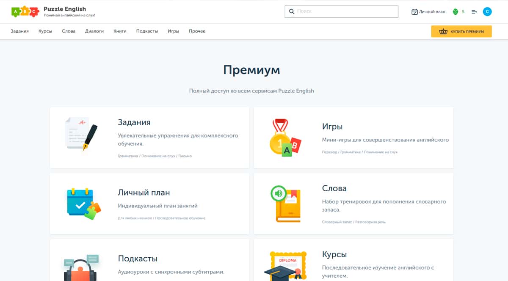The width and height of the screenshot is (508, 281).
Task: Expand the Слова navigation menu
Action: click(69, 31)
